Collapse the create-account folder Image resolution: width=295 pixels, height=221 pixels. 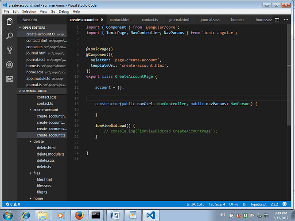45,110
